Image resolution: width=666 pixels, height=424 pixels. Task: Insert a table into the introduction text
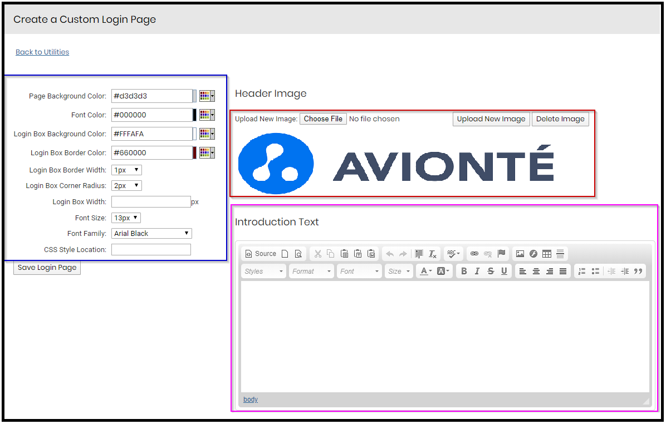[x=547, y=254]
